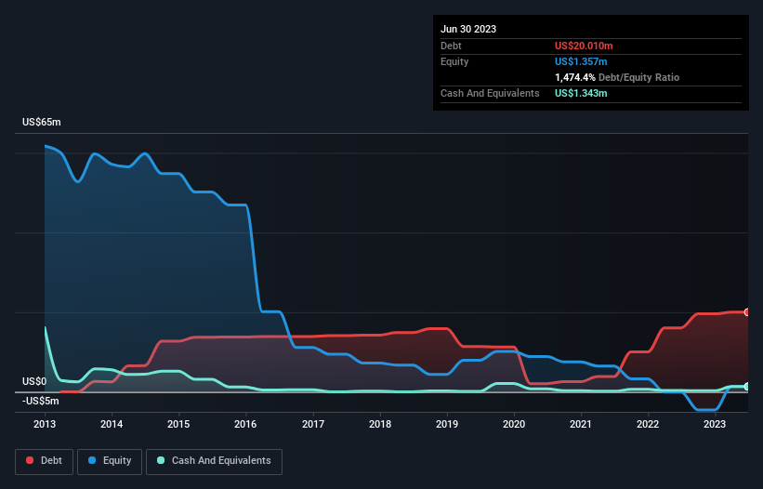Screen dimensions: 763x489
Task: Toggle the Equity series legend button
Action: pos(110,461)
